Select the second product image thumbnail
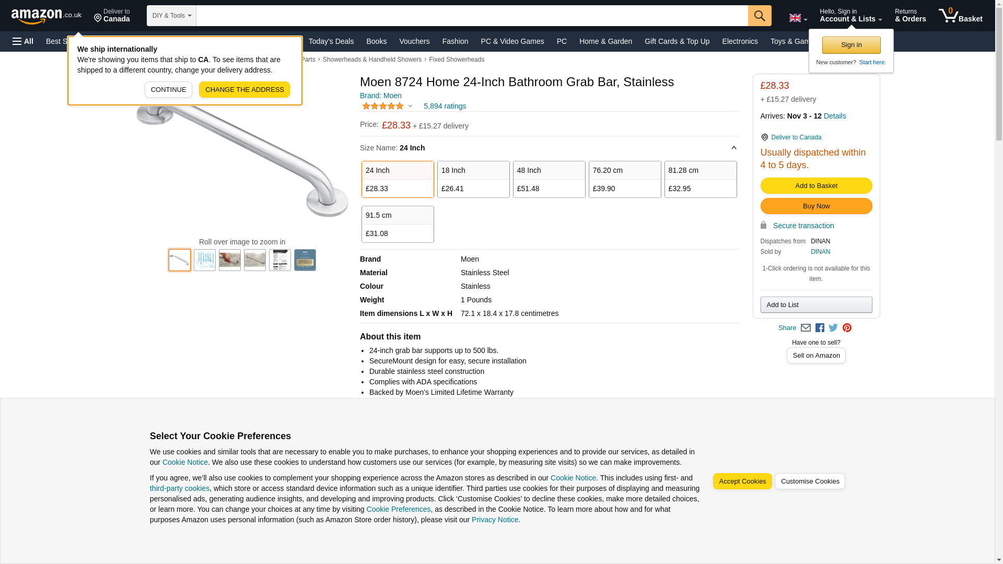 click(x=204, y=260)
